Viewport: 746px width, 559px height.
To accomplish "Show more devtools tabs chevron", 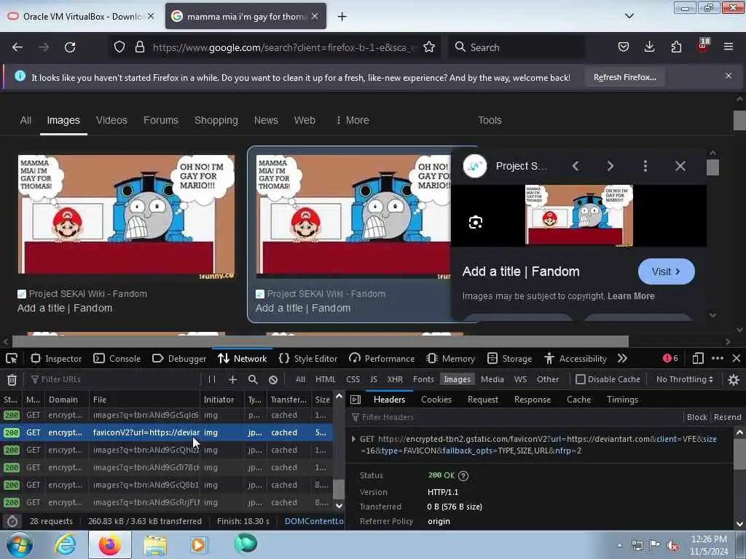I will point(622,358).
